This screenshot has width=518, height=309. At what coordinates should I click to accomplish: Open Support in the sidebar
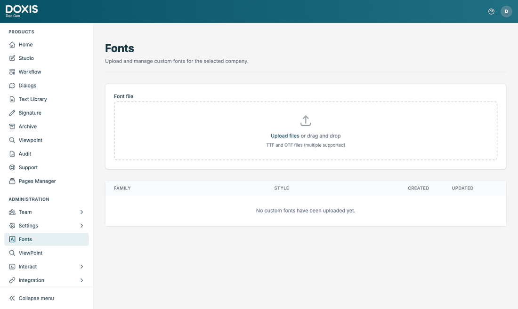coord(47,167)
